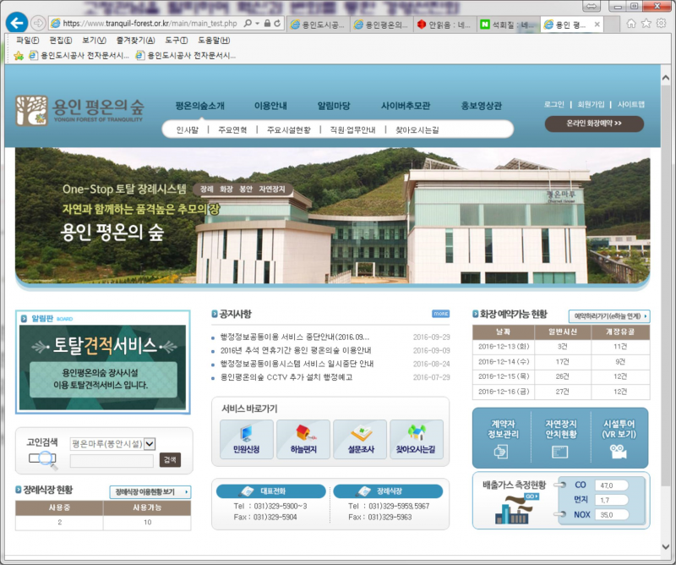
Task: Open 계약자 정보관리 panel icon
Action: tap(501, 452)
